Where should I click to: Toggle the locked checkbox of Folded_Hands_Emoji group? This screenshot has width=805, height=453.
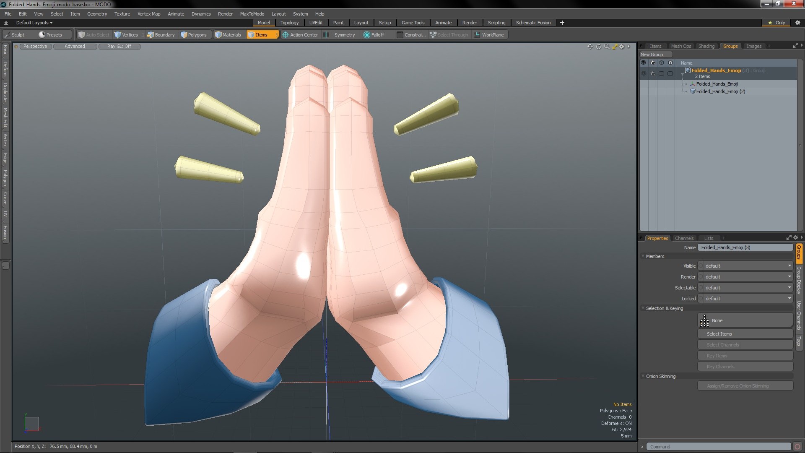(x=670, y=73)
